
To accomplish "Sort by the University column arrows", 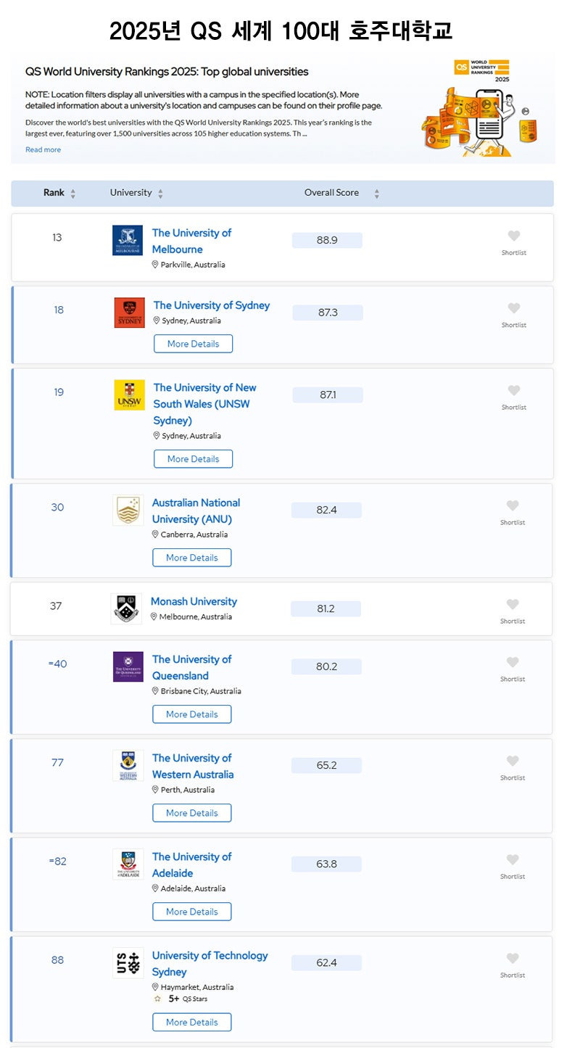I will pos(160,194).
